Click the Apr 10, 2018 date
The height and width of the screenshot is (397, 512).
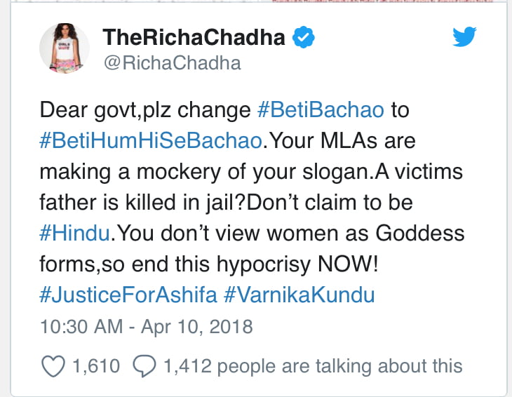click(198, 326)
